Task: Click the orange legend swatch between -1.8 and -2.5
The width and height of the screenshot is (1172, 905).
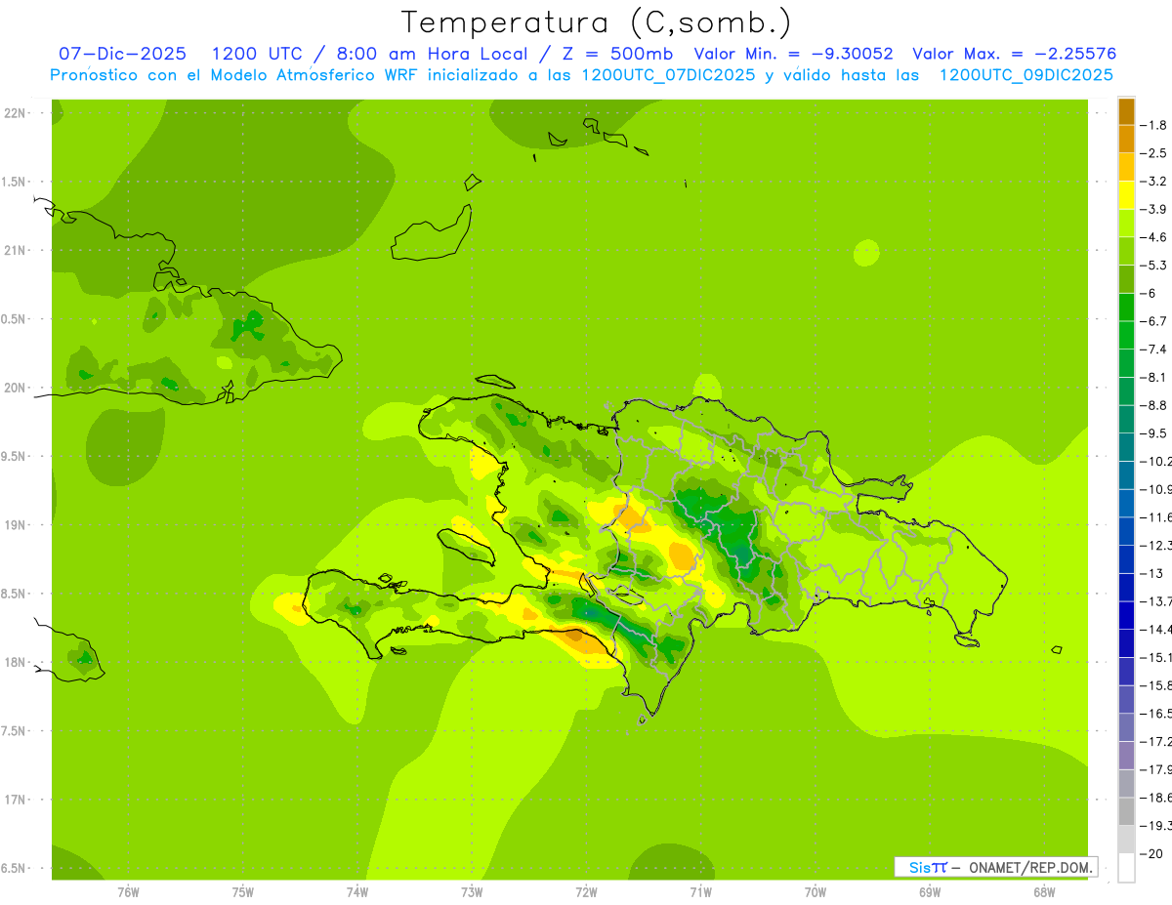Action: pyautogui.click(x=1126, y=139)
